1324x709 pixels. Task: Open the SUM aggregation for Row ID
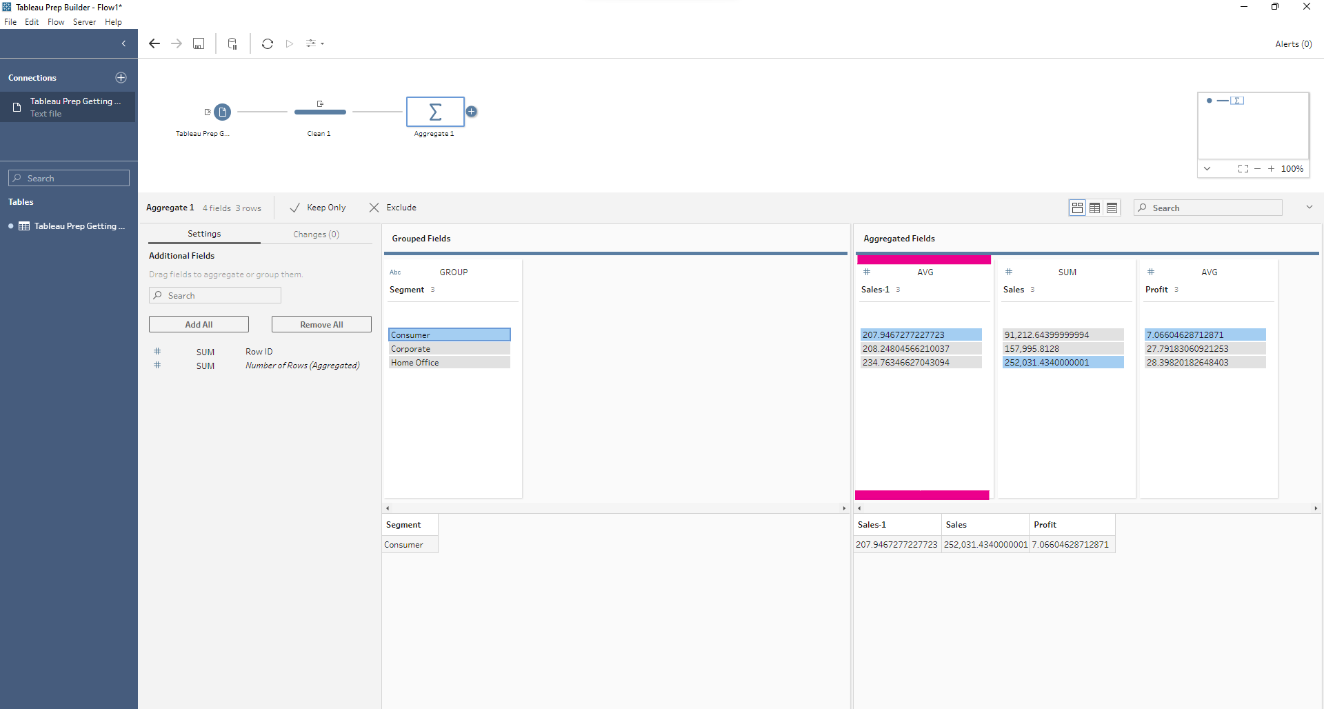click(205, 352)
